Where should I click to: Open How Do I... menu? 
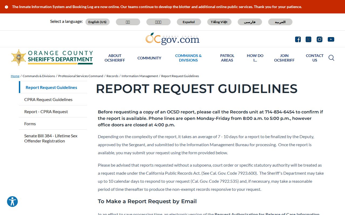coord(255,58)
